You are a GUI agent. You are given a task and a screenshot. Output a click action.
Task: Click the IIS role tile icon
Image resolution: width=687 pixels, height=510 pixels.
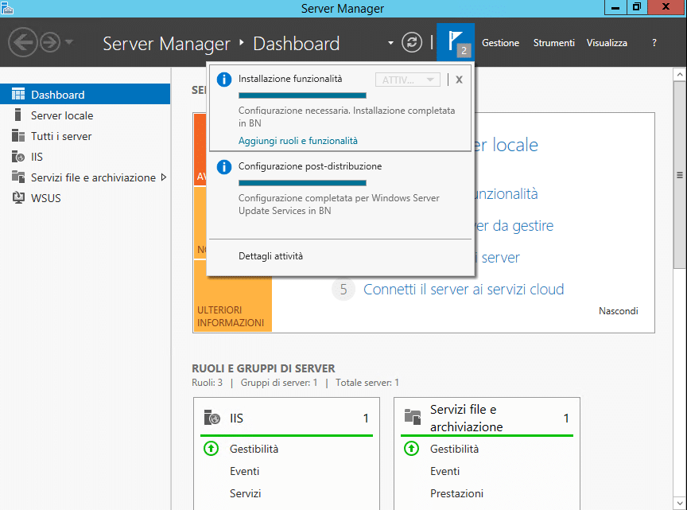point(212,418)
